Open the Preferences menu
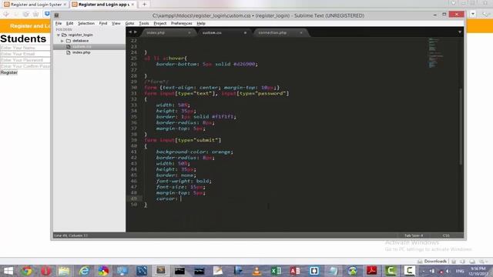This screenshot has height=277, width=493. click(x=182, y=23)
